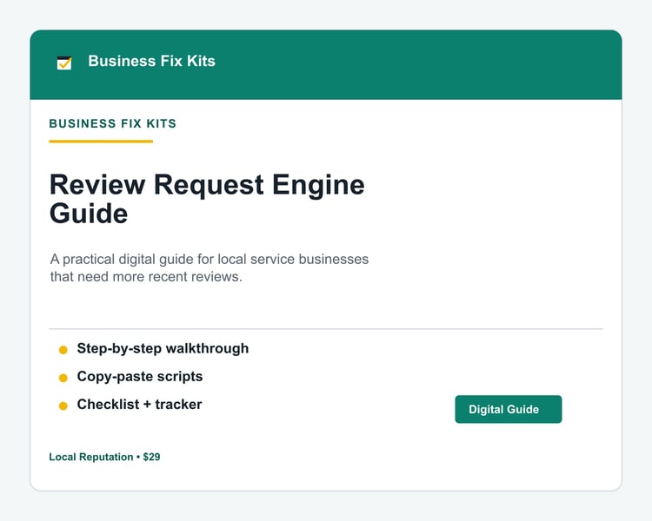The width and height of the screenshot is (652, 521).
Task: Click the checkmark logo icon in header
Action: pos(64,63)
